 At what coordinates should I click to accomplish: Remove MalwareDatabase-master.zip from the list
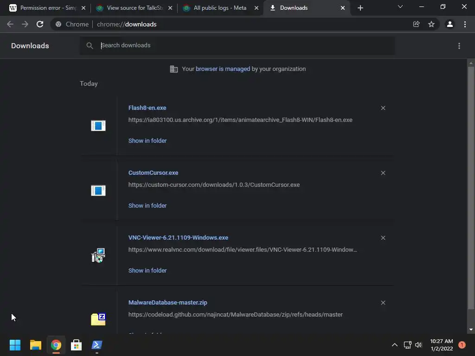point(383,303)
